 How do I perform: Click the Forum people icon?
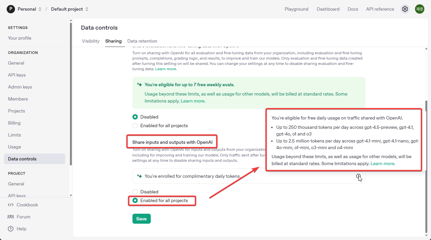[x=11, y=217]
